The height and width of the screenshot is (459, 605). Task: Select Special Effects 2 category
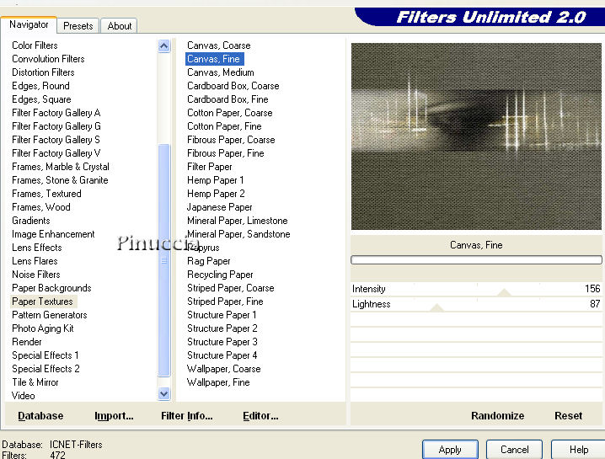[46, 369]
